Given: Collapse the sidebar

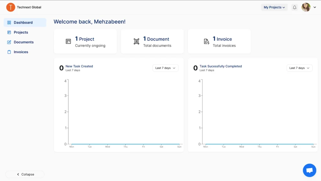Looking at the screenshot, I should point(25,174).
